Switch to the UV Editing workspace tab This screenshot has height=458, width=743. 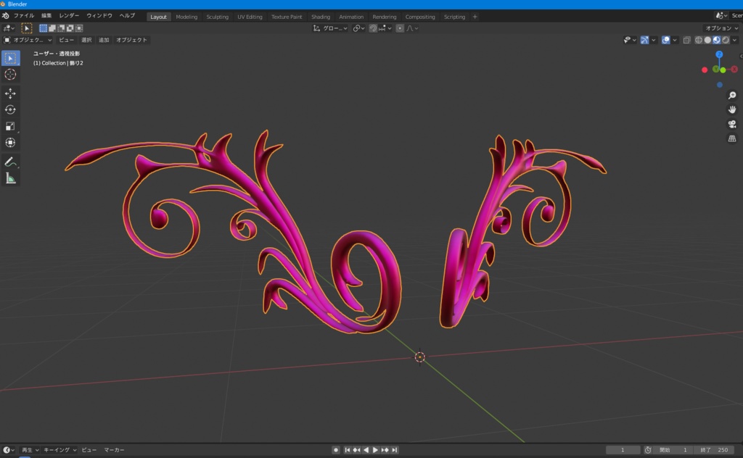pos(250,17)
